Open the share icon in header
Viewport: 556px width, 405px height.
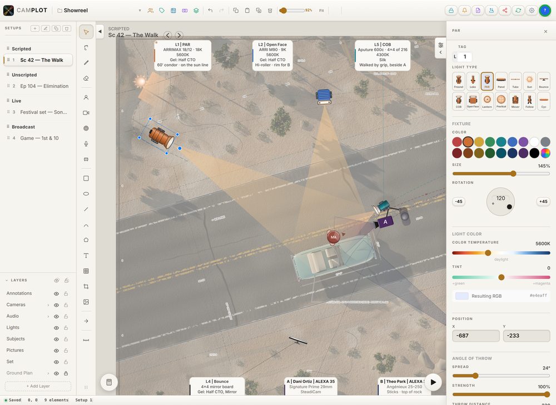click(505, 11)
